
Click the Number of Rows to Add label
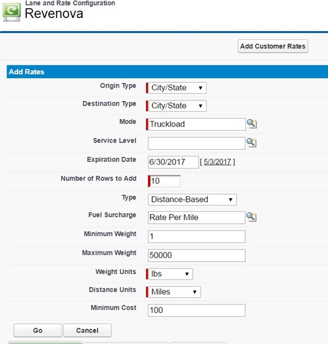pos(98,178)
